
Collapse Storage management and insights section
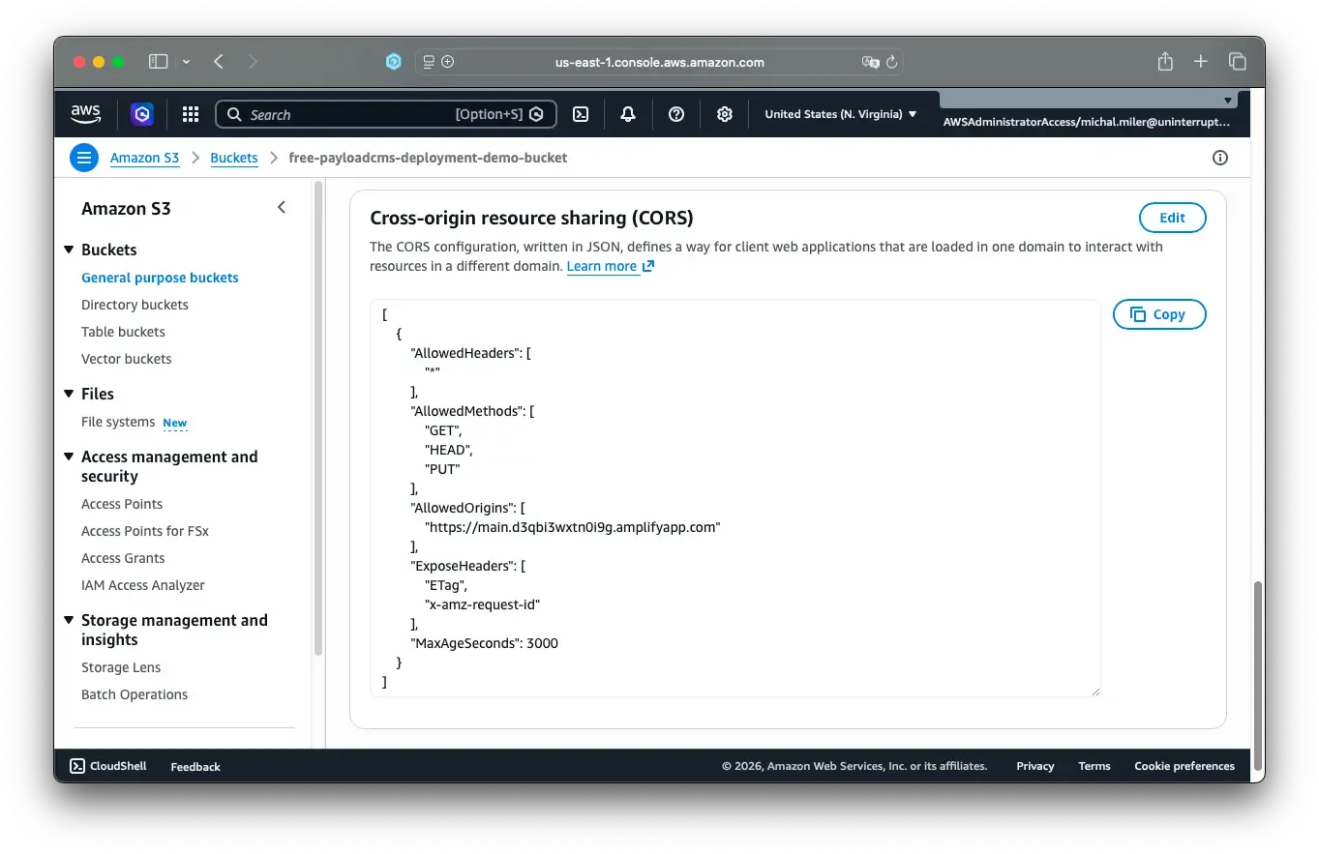click(x=70, y=620)
